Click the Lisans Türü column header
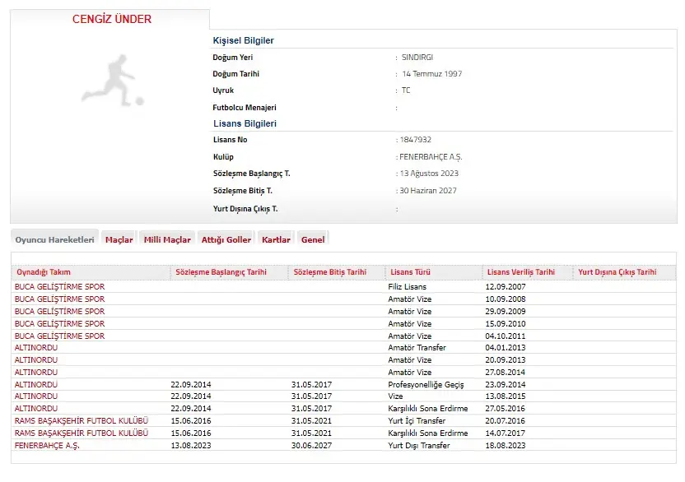 tap(410, 272)
